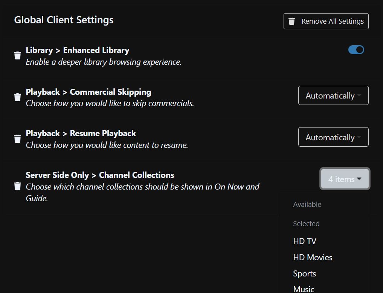This screenshot has width=383, height=293.
Task: Open the Commercial Skipping dropdown
Action: pos(333,96)
